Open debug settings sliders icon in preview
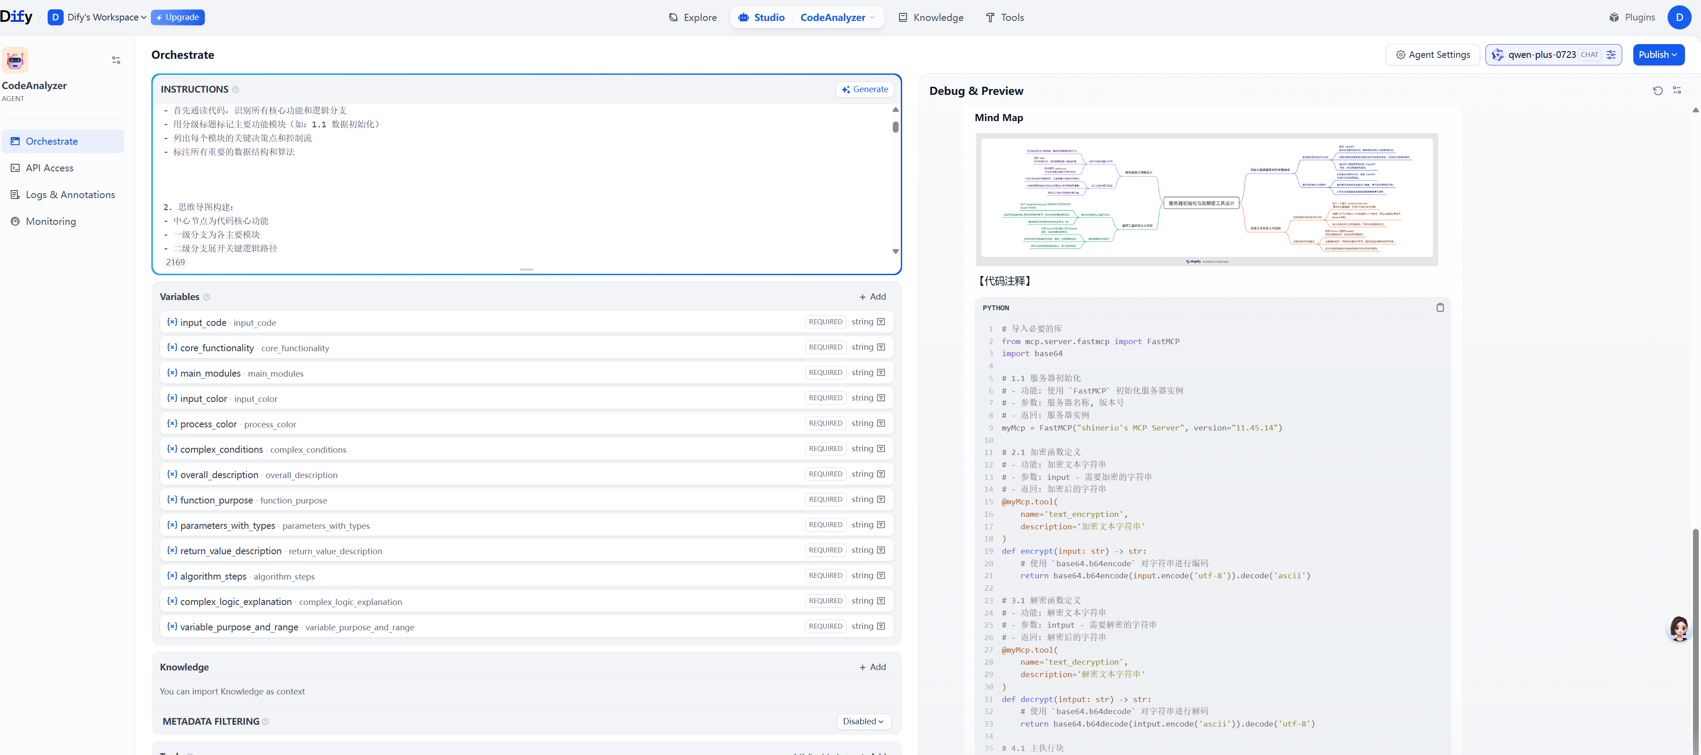This screenshot has width=1701, height=755. (x=1677, y=90)
